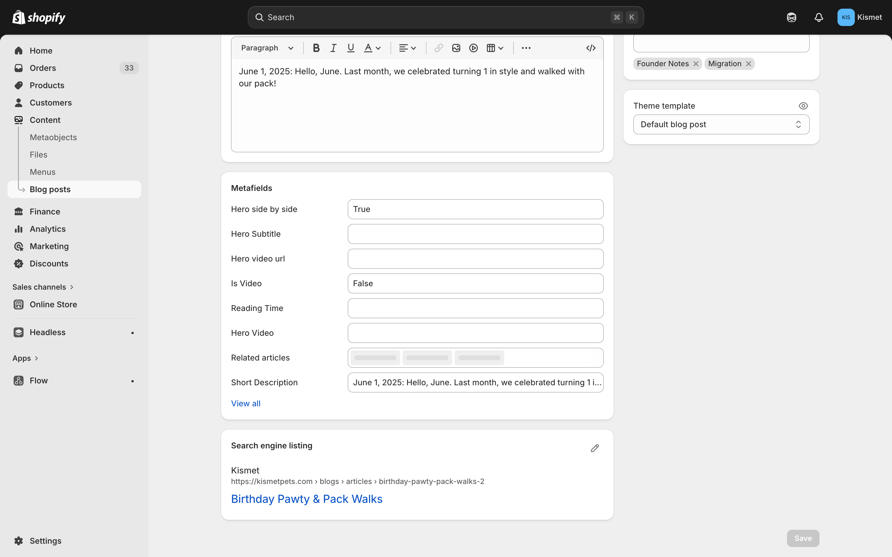Open the Default blog post template selector

[x=721, y=124]
